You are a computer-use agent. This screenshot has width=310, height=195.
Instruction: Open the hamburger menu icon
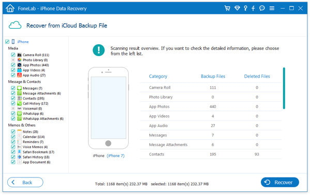click(272, 8)
